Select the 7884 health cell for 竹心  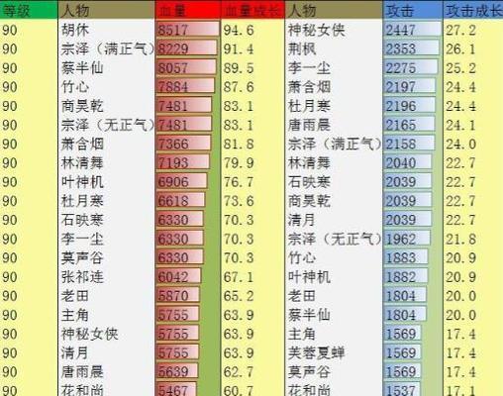click(188, 87)
